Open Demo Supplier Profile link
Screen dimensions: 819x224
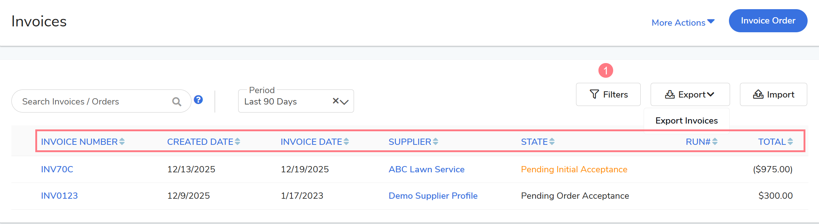pyautogui.click(x=433, y=196)
